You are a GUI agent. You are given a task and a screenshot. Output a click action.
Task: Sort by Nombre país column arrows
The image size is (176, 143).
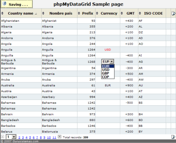pyautogui.click(x=43, y=13)
